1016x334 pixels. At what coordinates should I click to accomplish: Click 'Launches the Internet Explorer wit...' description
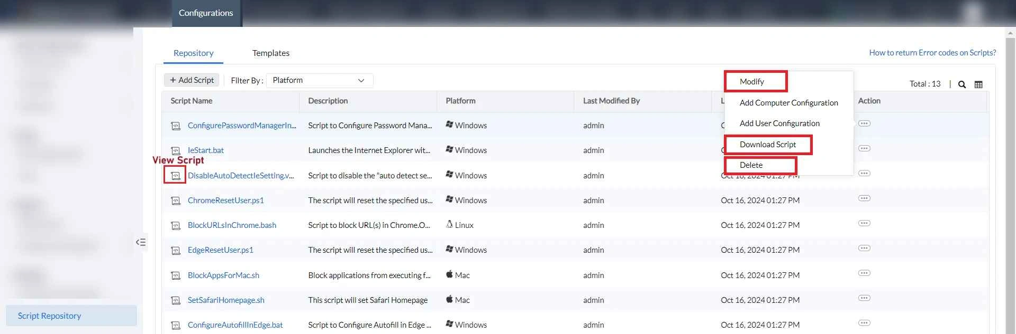(x=369, y=150)
